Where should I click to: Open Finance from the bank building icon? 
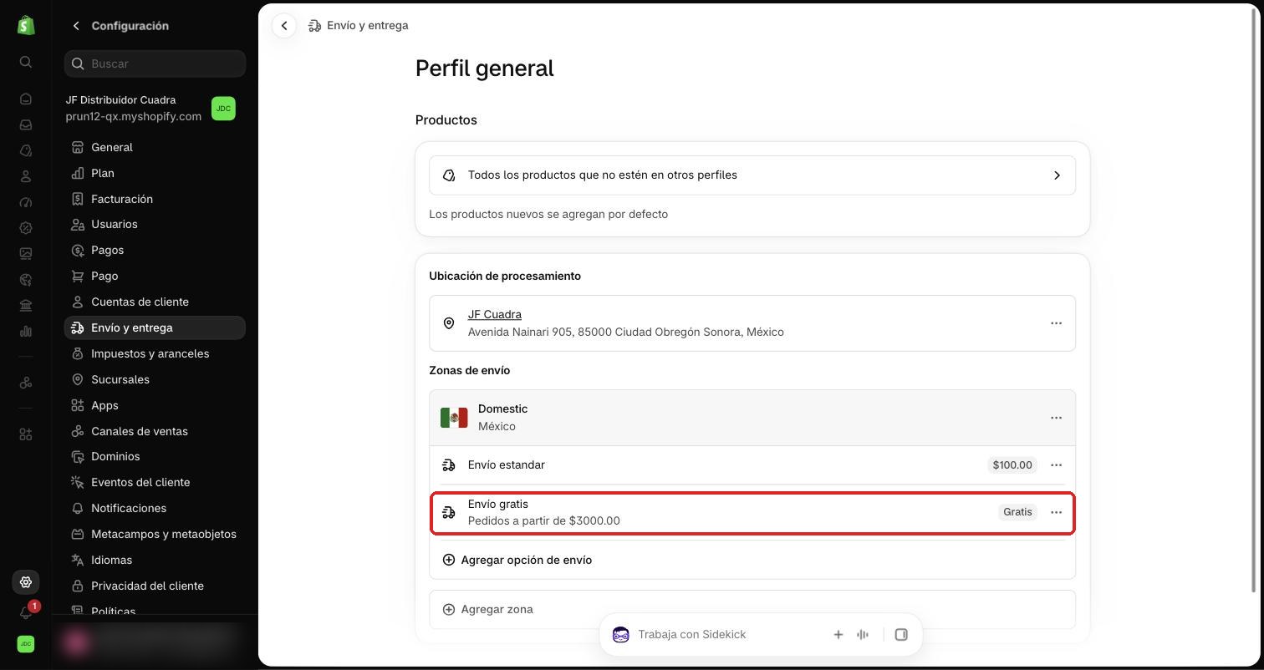pyautogui.click(x=26, y=306)
